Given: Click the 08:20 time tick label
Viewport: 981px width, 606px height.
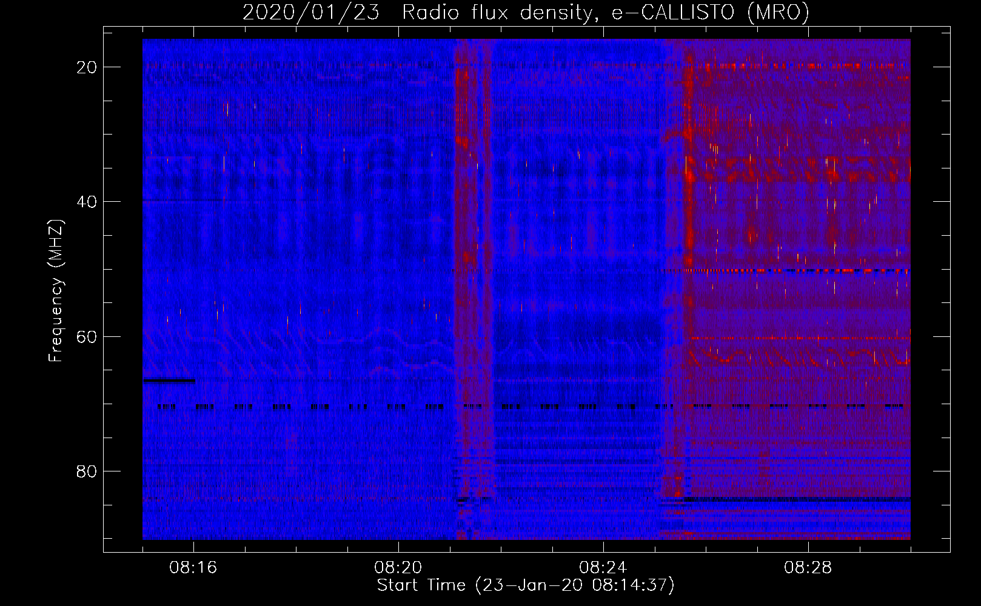Looking at the screenshot, I should tap(398, 568).
